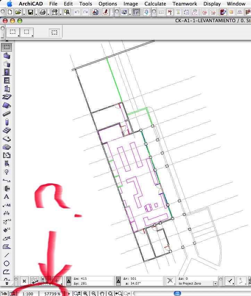Toggle the delta coordinates triangle button

[69, 281]
